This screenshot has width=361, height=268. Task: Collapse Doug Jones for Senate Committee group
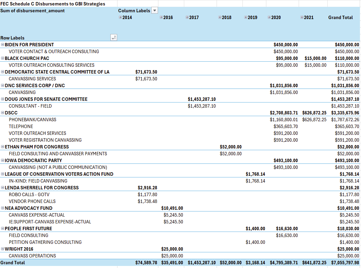[2, 99]
